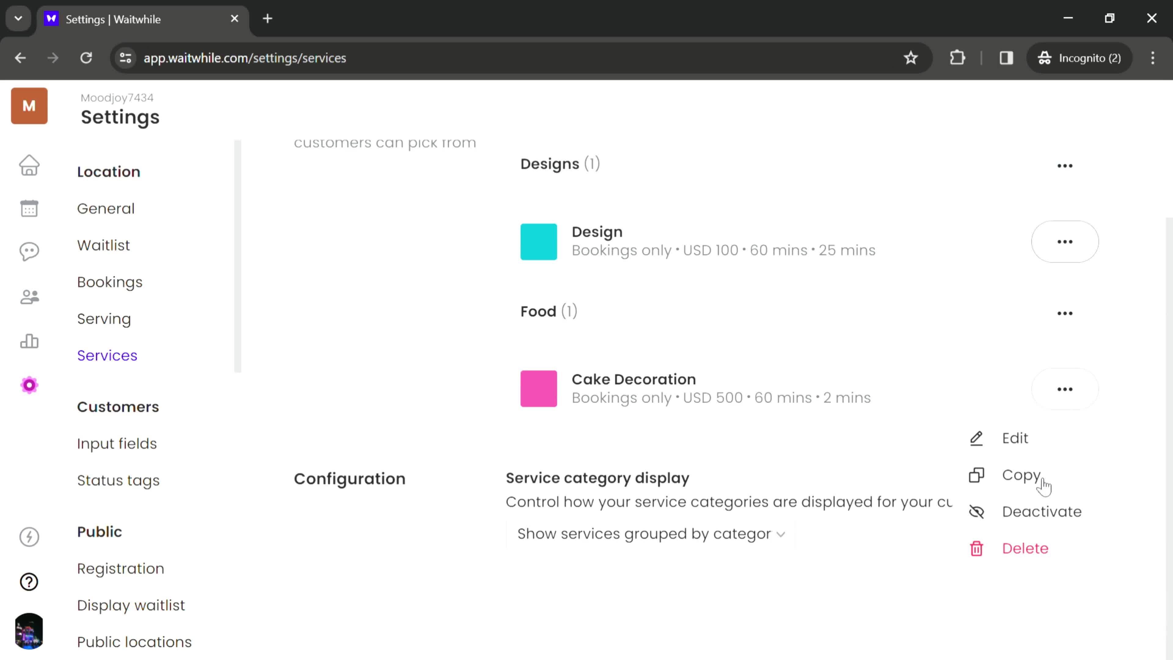
Task: Open Cake Decoration more options button
Action: (1065, 390)
